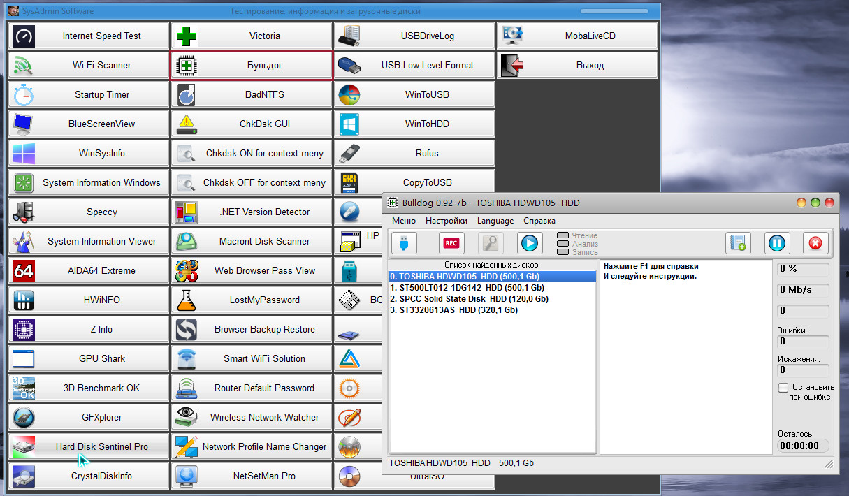This screenshot has width=849, height=496.
Task: Open the Справка menu
Action: (x=539, y=221)
